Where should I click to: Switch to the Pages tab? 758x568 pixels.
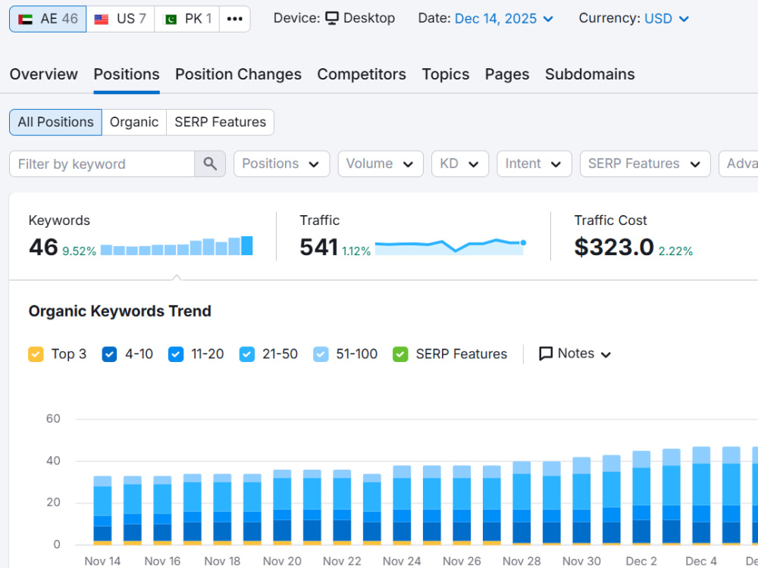[x=507, y=74]
